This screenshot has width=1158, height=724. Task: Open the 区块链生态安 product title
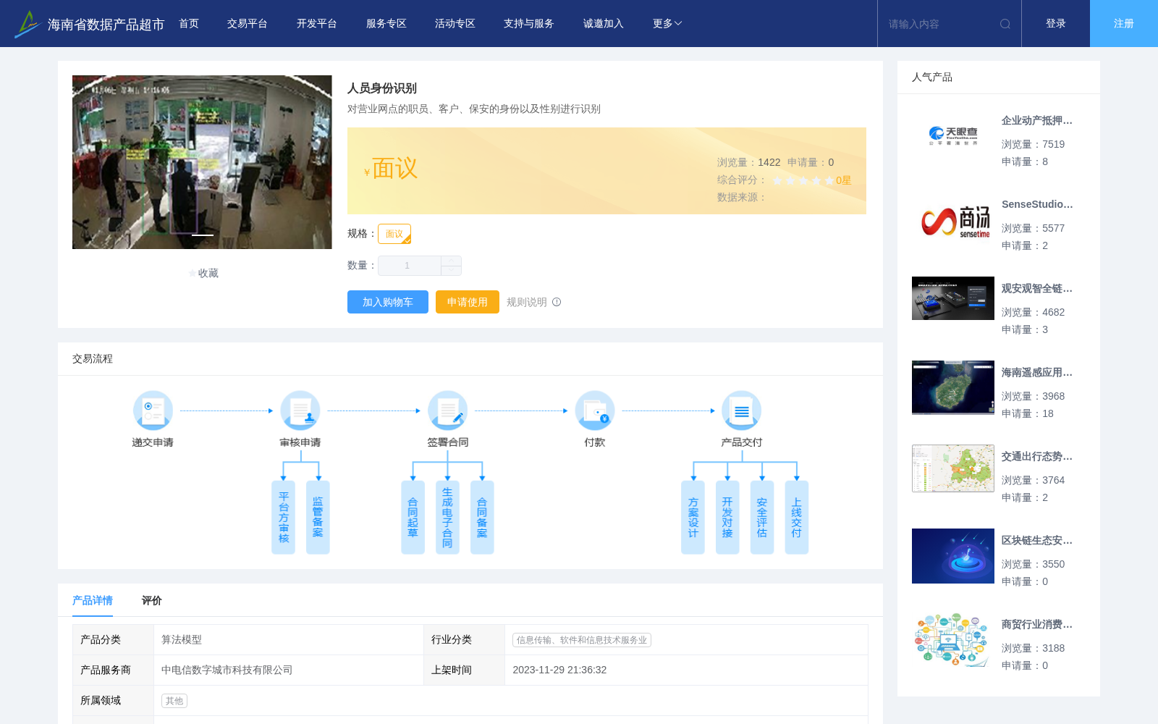1037,540
